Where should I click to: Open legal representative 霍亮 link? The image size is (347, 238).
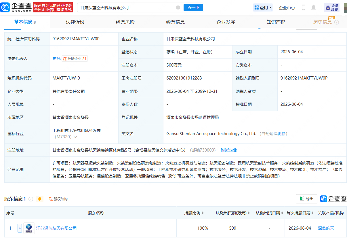[x=56, y=58]
